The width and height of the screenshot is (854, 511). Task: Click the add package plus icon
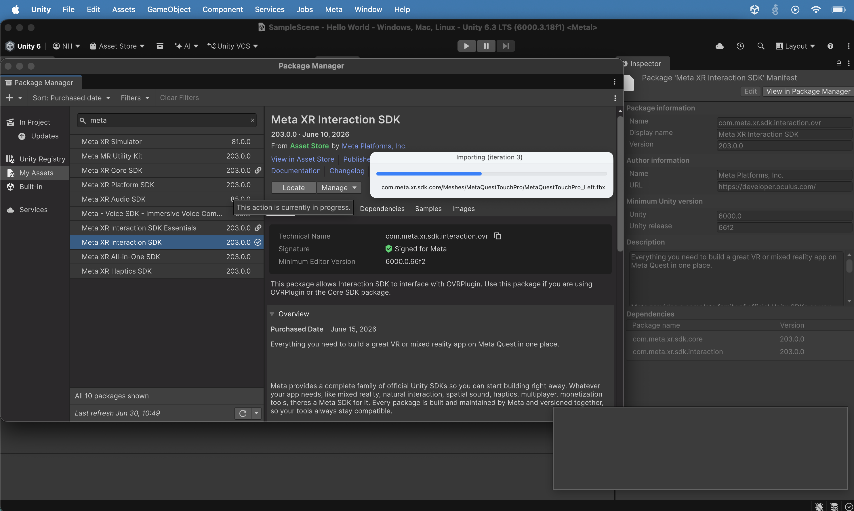click(x=9, y=98)
